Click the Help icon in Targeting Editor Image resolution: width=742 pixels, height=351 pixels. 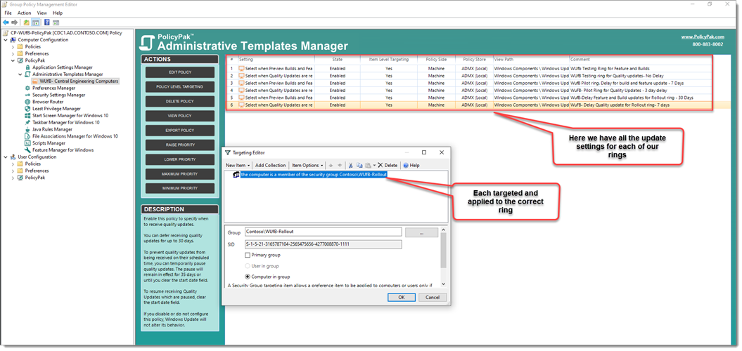click(x=406, y=166)
